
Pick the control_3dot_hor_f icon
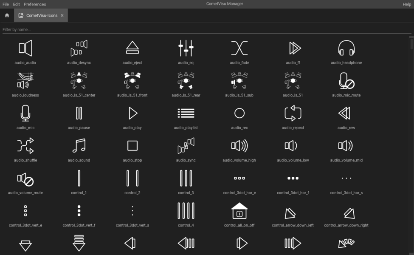pyautogui.click(x=293, y=178)
